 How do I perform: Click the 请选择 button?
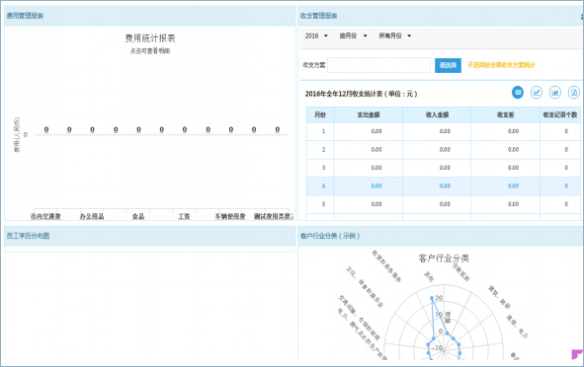(x=448, y=65)
